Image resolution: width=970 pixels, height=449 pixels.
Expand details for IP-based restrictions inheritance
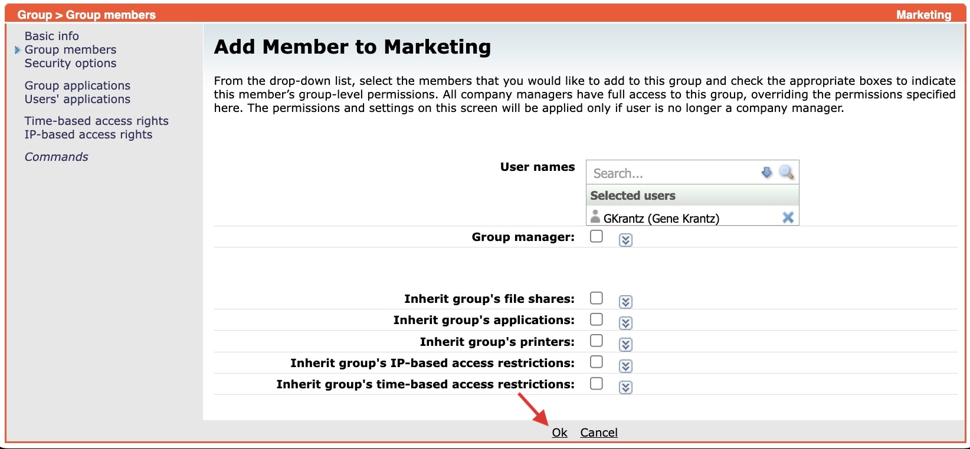pyautogui.click(x=625, y=366)
